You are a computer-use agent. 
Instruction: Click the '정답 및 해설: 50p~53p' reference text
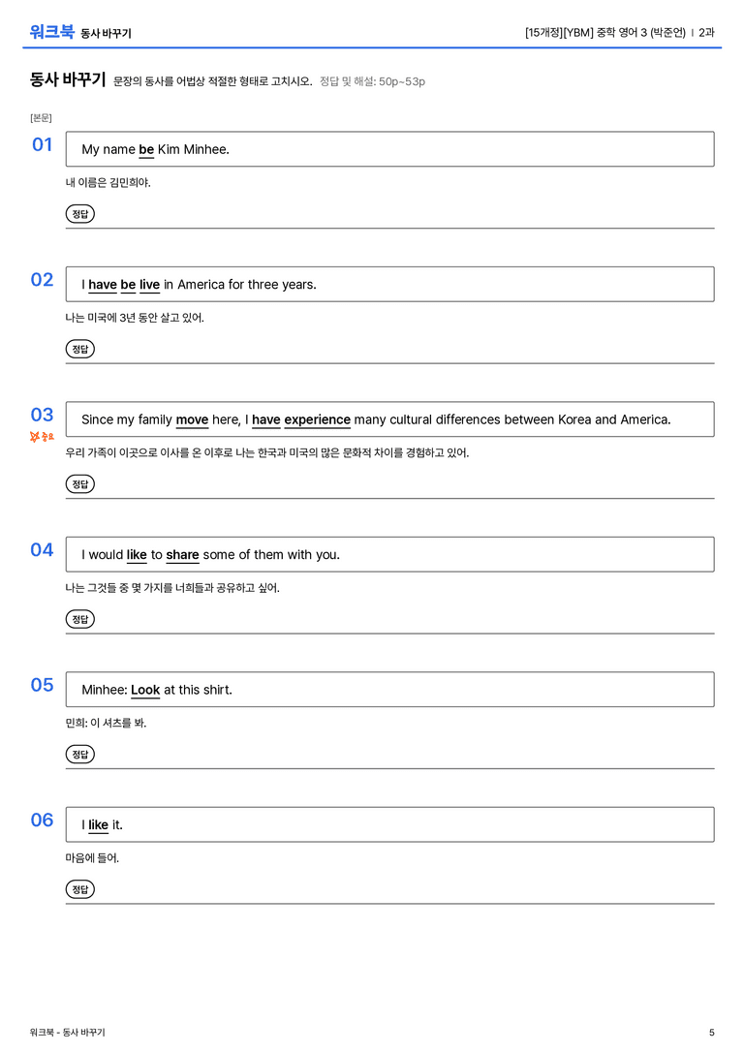coord(372,81)
